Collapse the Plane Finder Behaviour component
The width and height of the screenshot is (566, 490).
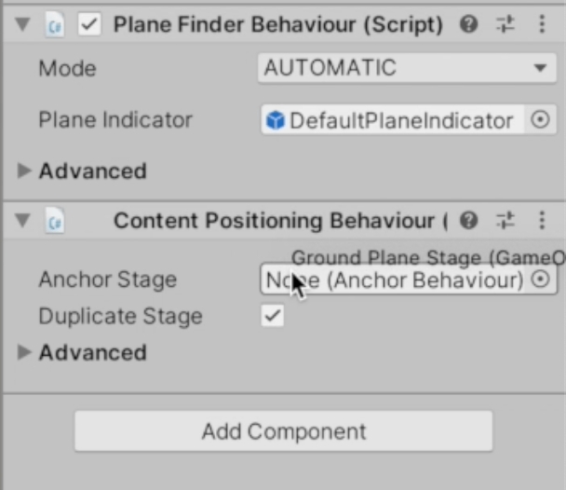(23, 25)
